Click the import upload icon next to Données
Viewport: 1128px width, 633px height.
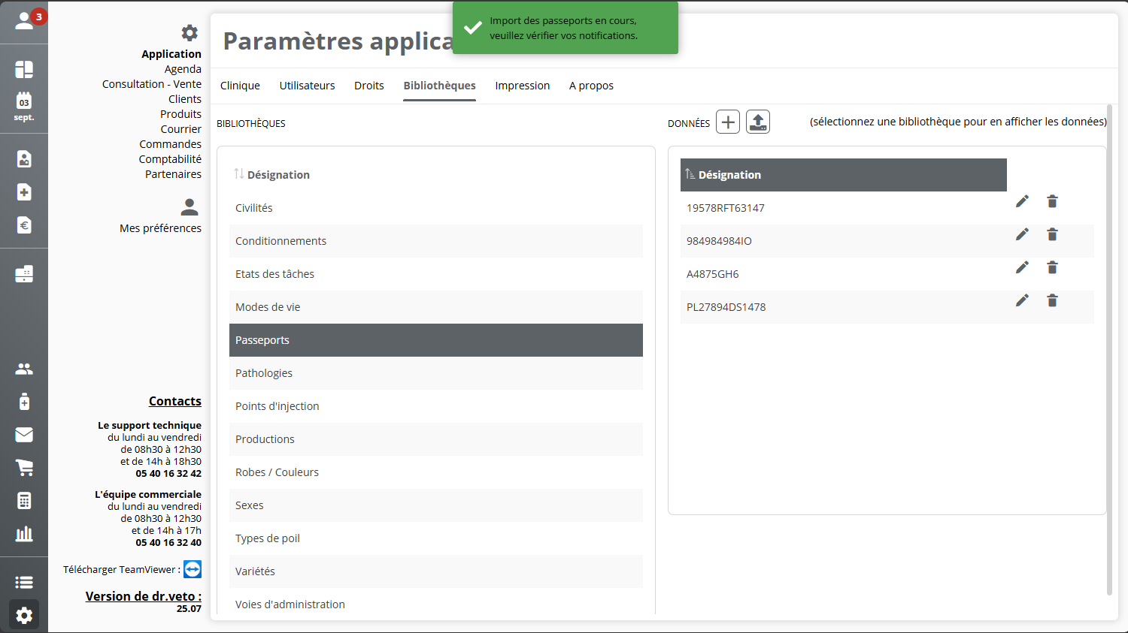(757, 122)
